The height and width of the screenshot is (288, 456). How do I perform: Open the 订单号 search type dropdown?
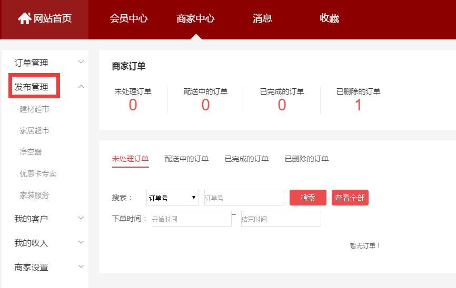tap(173, 198)
